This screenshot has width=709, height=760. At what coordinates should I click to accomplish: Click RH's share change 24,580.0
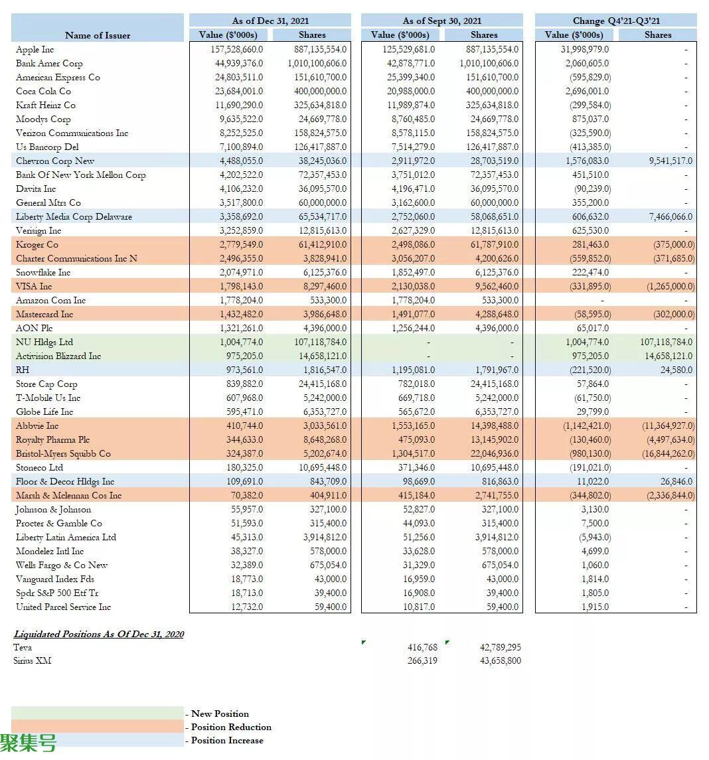coord(676,370)
